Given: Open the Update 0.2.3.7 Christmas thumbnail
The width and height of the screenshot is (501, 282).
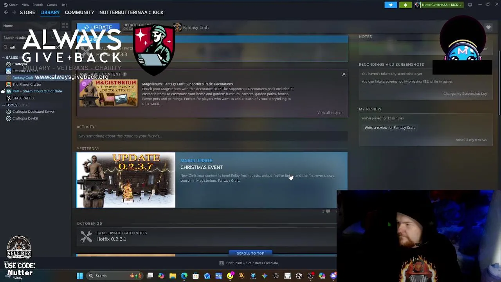Looking at the screenshot, I should tap(126, 180).
